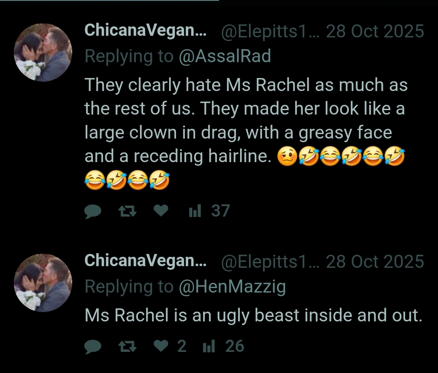Like the tweet about receding hairline
The image size is (438, 373).
pos(161,210)
